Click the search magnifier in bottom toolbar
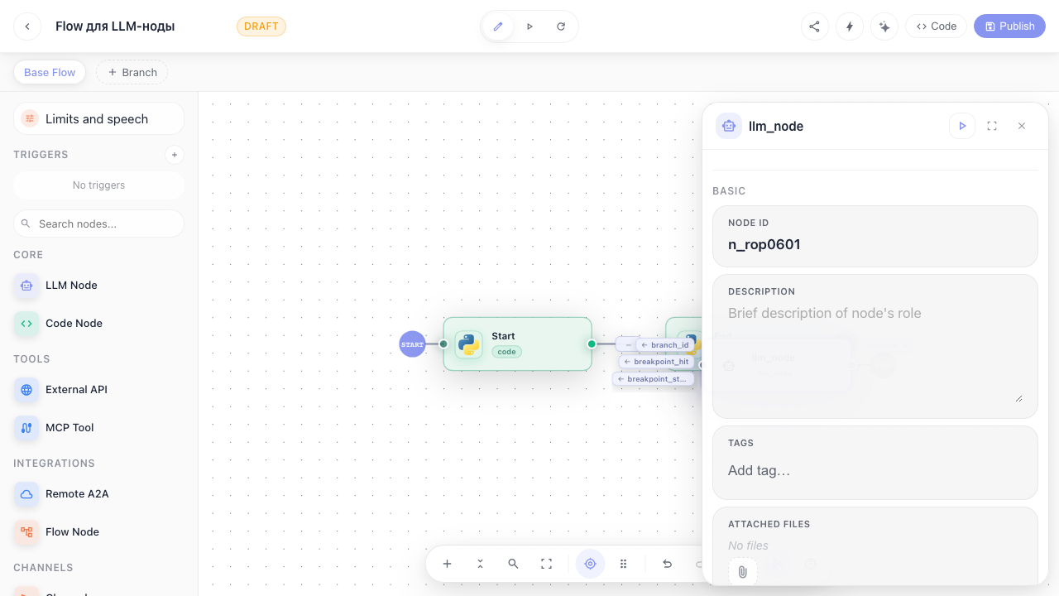The image size is (1059, 596). [513, 564]
